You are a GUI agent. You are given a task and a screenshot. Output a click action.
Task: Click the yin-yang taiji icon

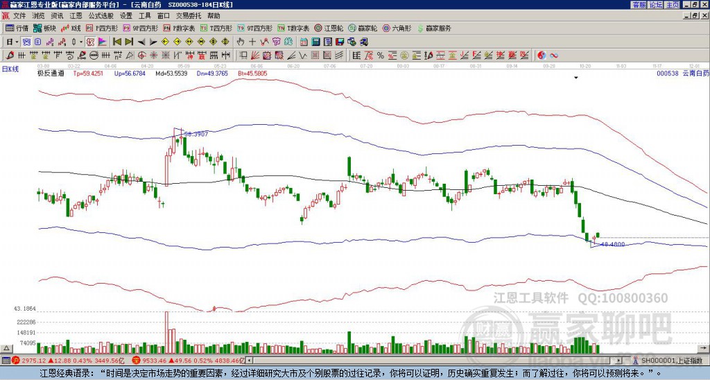pos(542,55)
